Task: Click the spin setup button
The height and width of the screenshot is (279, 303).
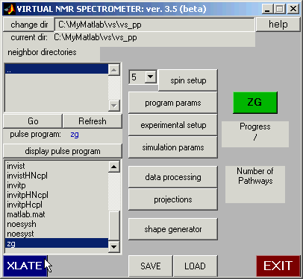Action: (188, 80)
